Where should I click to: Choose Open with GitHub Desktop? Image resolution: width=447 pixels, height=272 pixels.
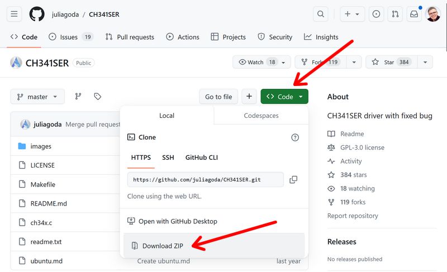click(173, 221)
